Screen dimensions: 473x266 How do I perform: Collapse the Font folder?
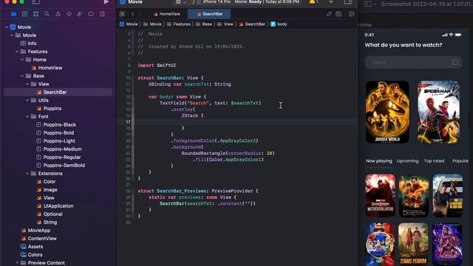tap(27, 117)
